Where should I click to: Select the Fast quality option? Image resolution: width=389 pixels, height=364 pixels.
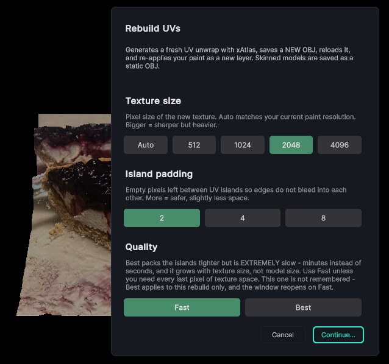182,307
